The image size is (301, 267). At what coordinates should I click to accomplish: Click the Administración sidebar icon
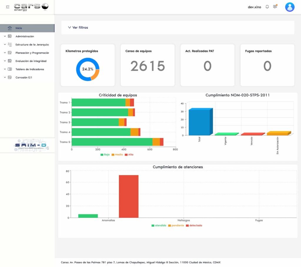(x=10, y=37)
